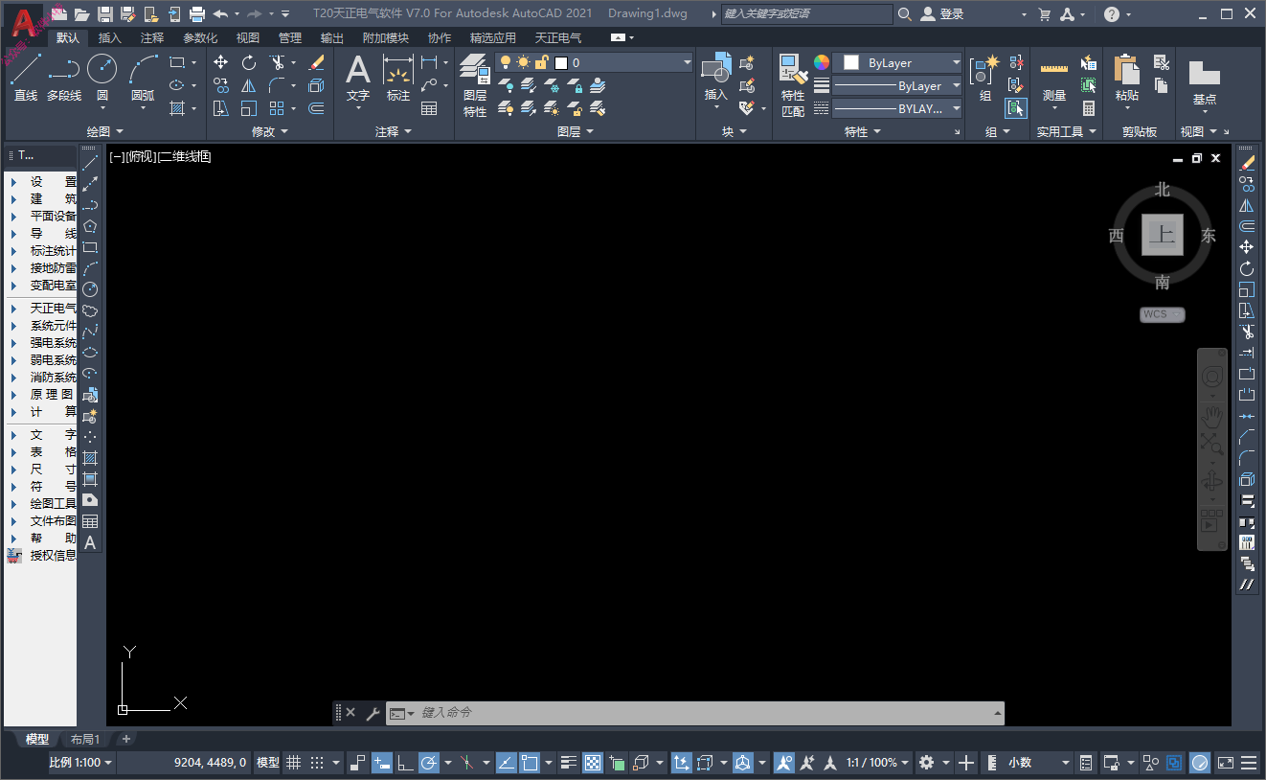Click the Mirror icon in right modify toolbar
This screenshot has width=1266, height=780.
(x=1247, y=205)
